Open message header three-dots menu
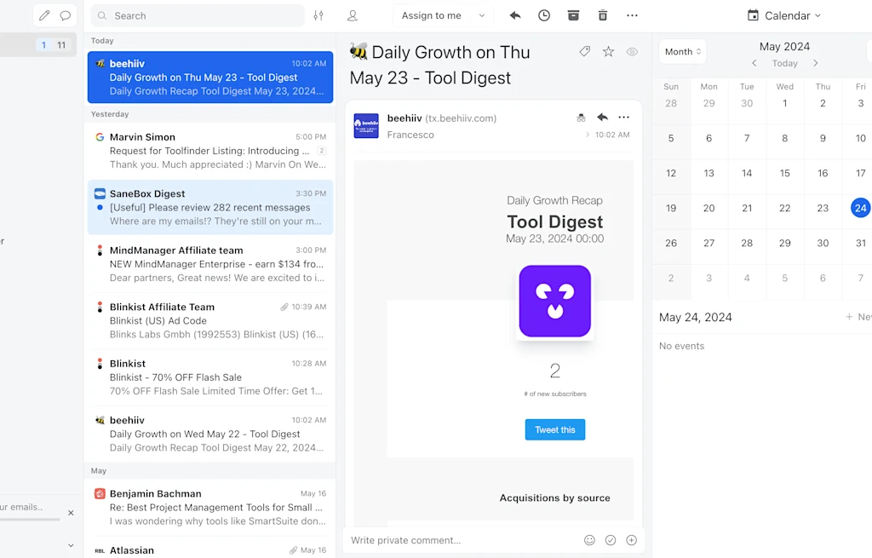This screenshot has width=872, height=558. pyautogui.click(x=624, y=118)
